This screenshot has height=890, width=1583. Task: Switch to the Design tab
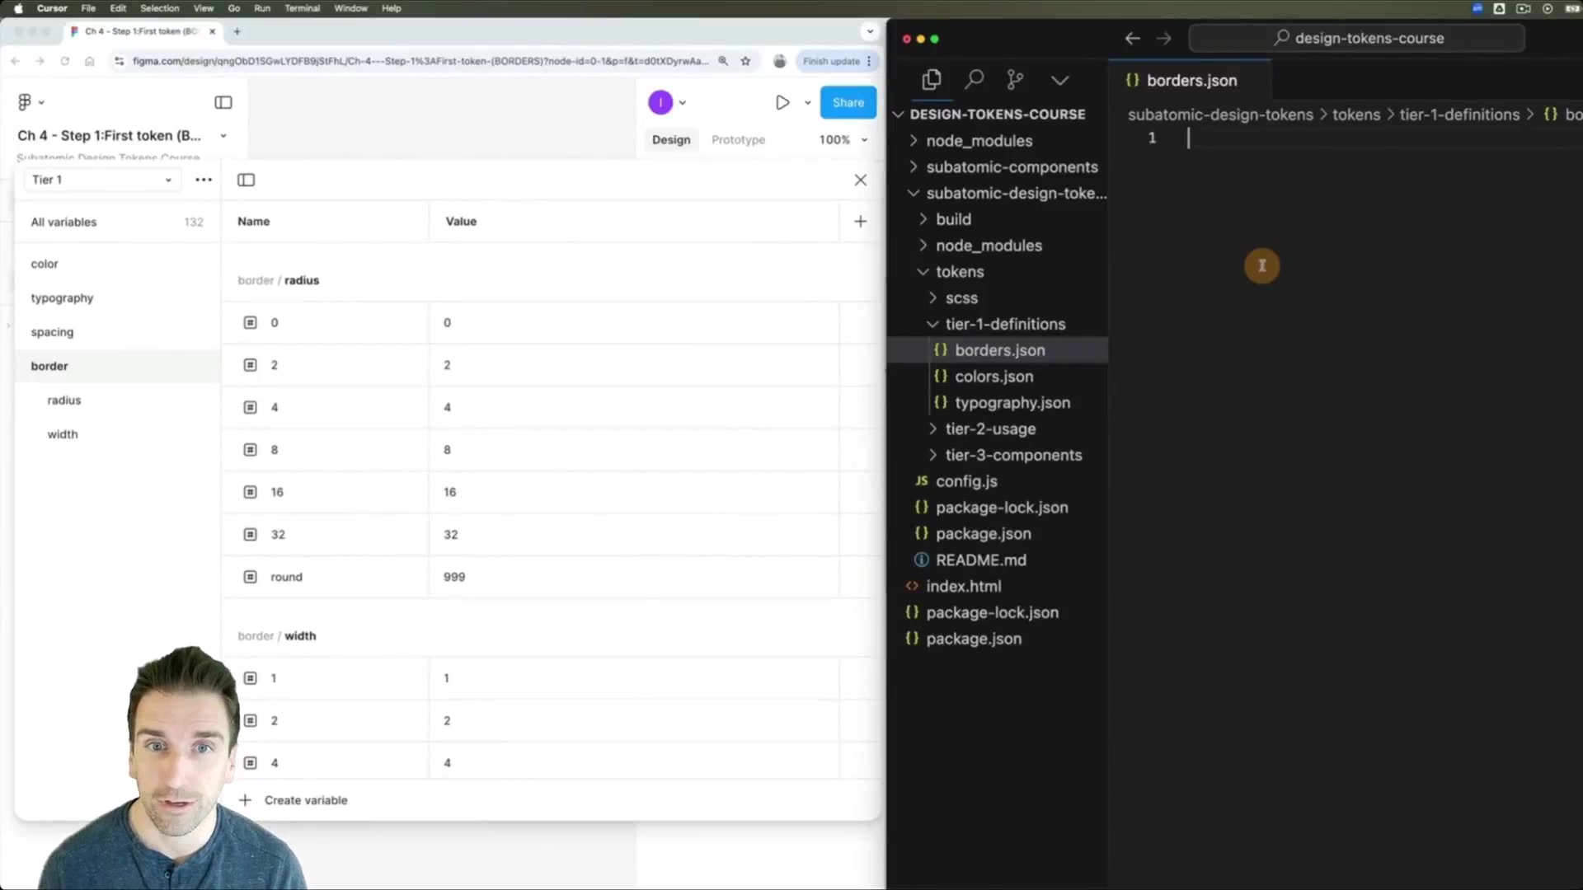point(671,140)
